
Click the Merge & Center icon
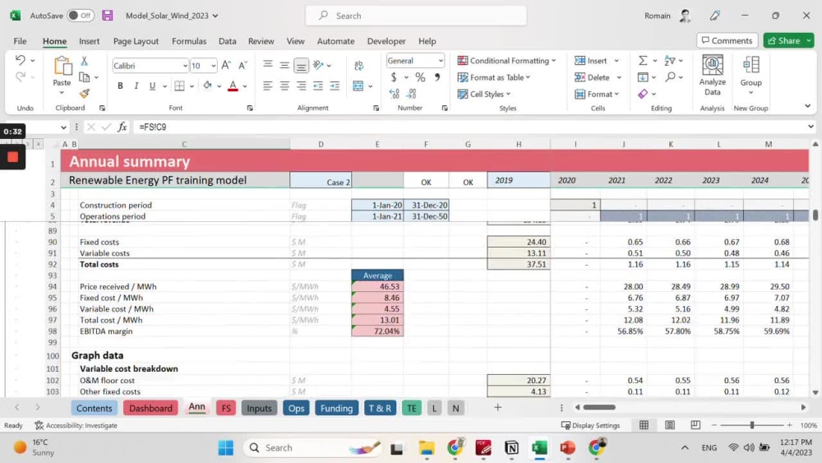point(358,86)
